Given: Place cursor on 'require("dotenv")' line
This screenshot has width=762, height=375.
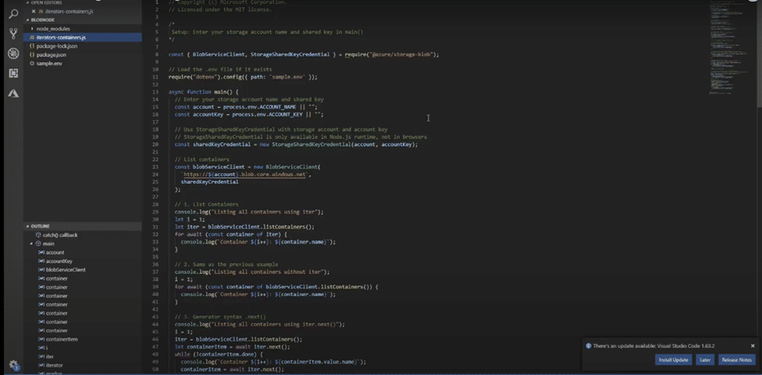Looking at the screenshot, I should click(243, 77).
